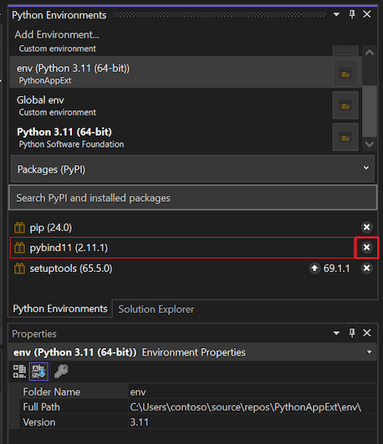Image resolution: width=383 pixels, height=444 pixels.
Task: Toggle Alphabetical sort in Properties
Action: [x=38, y=371]
